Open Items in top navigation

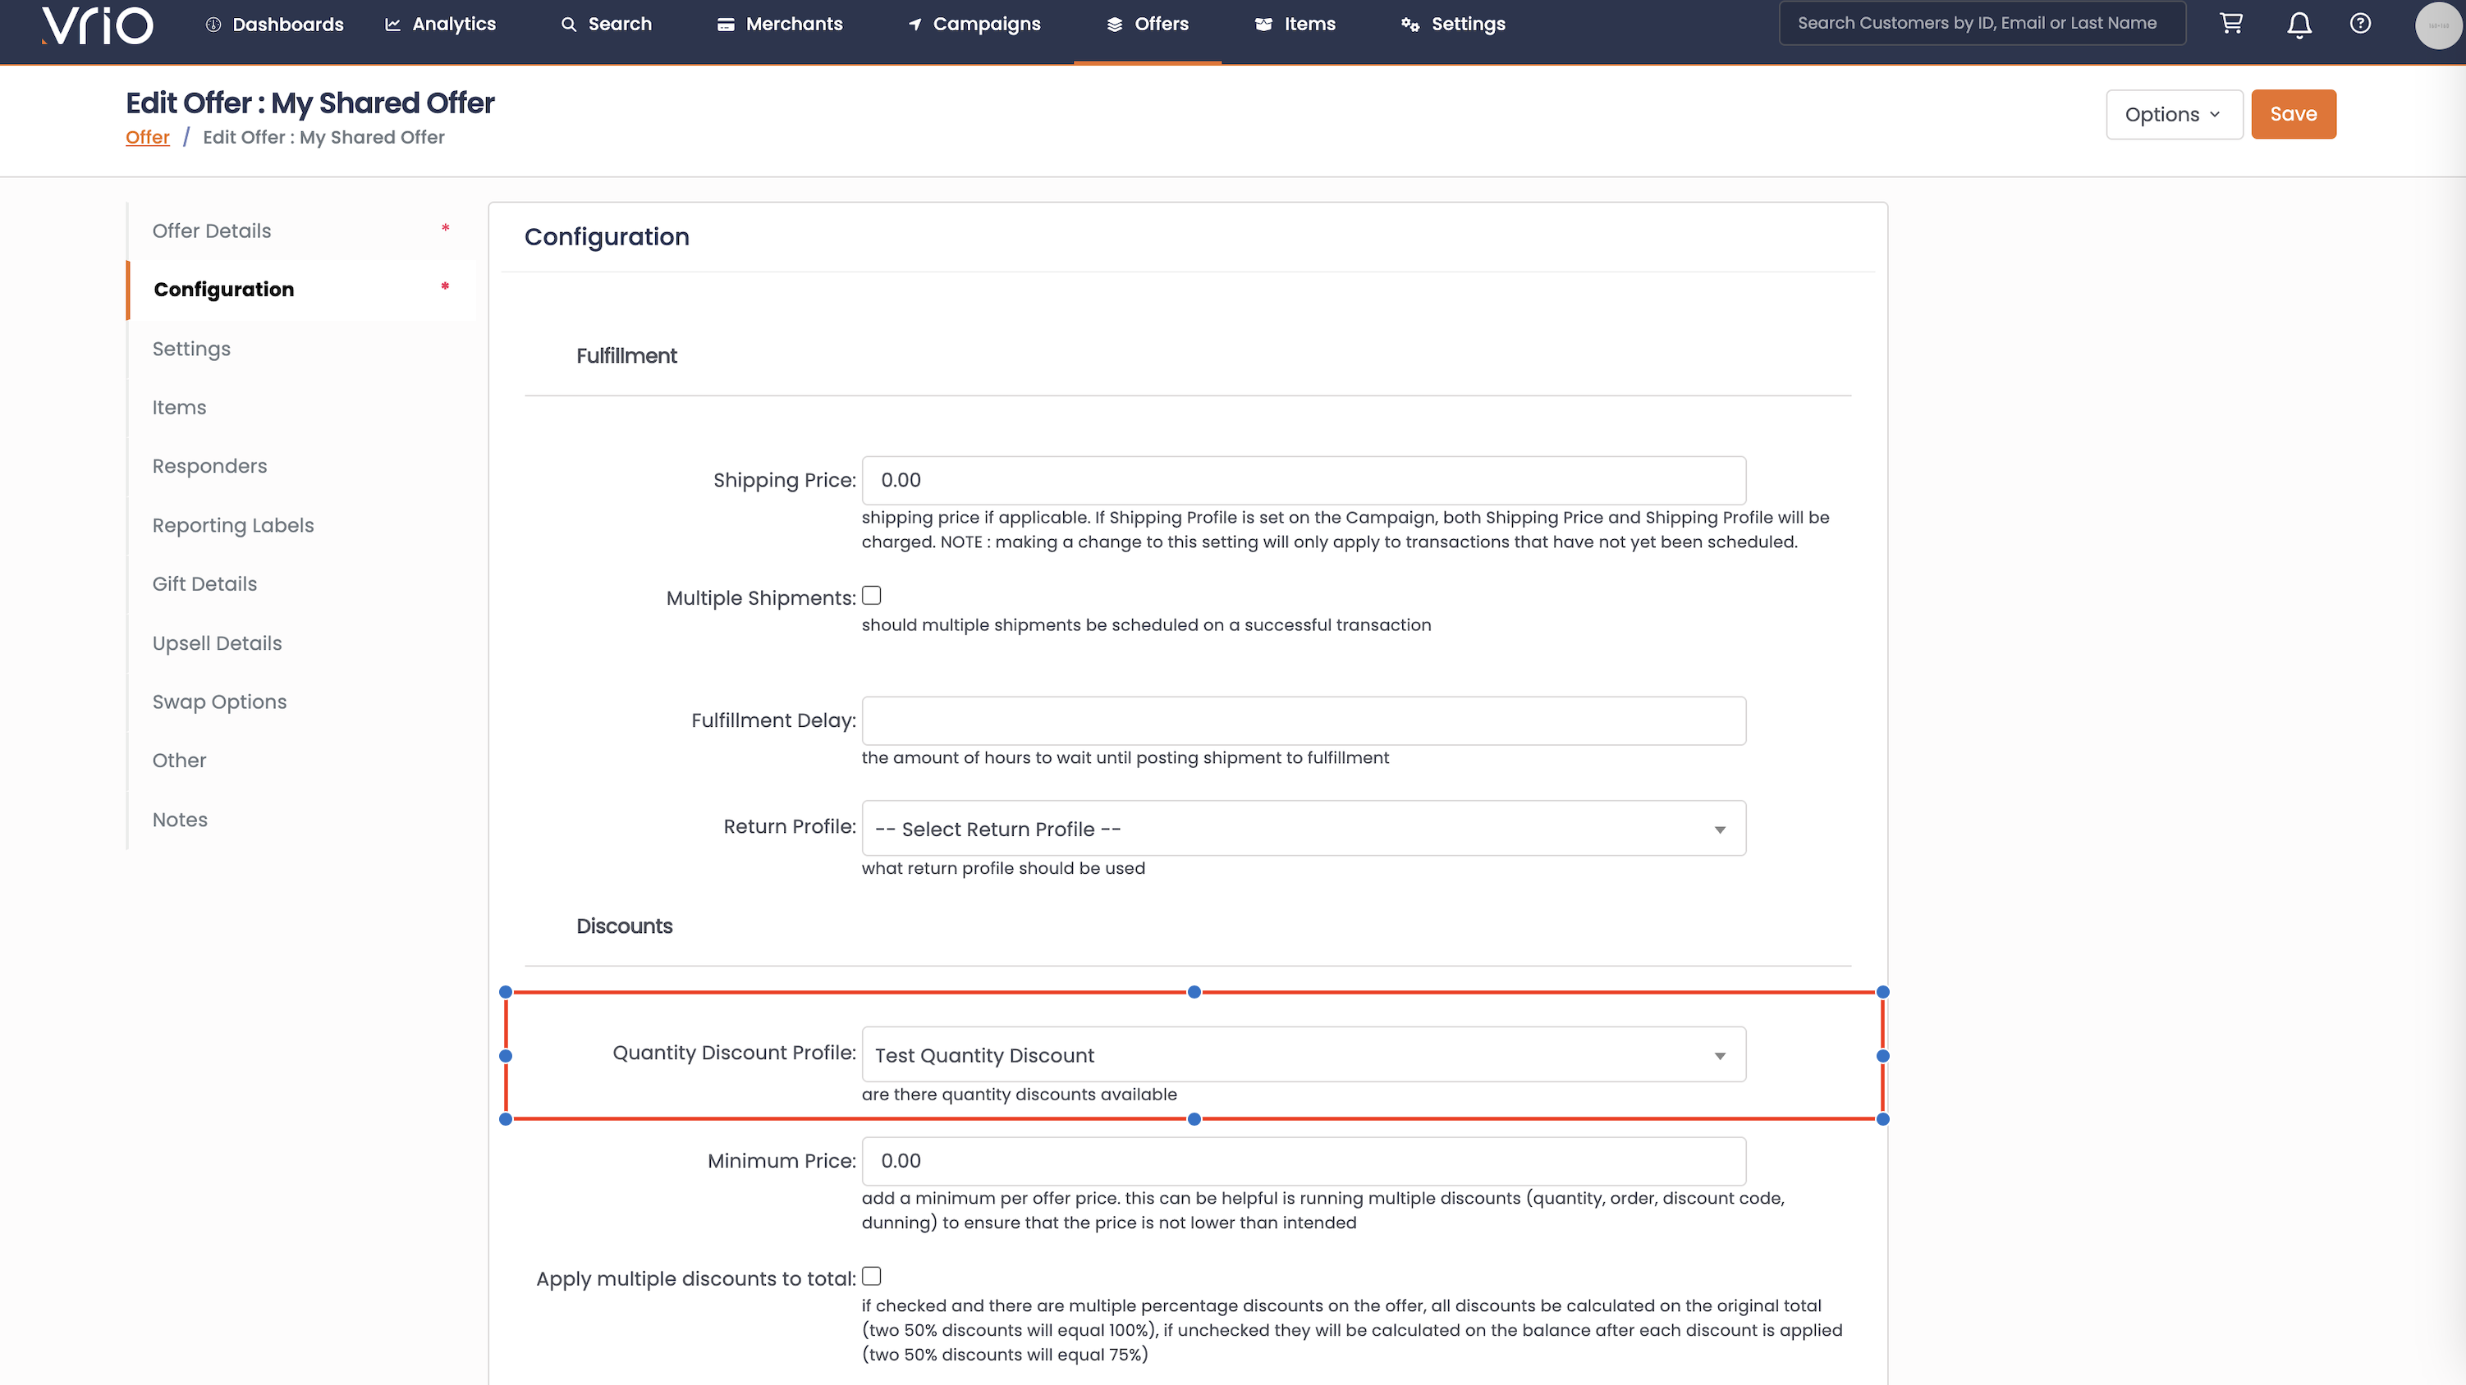pyautogui.click(x=1295, y=24)
